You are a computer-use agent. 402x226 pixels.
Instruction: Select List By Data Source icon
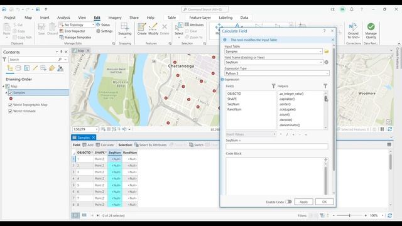[x=18, y=68]
